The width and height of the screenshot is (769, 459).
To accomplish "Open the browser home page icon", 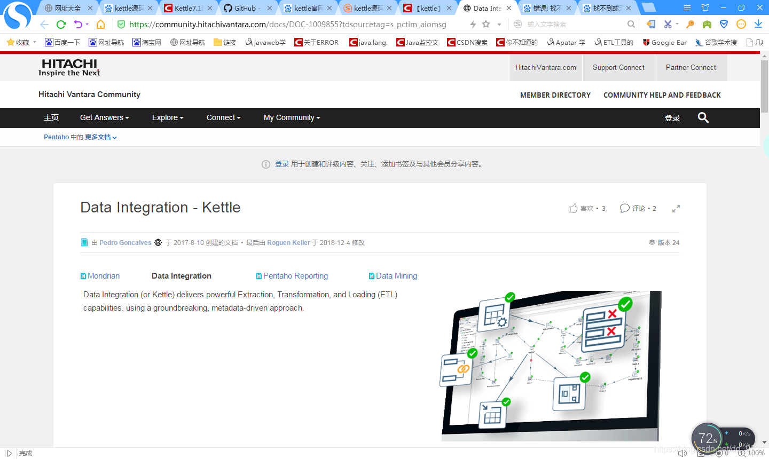I will click(100, 24).
